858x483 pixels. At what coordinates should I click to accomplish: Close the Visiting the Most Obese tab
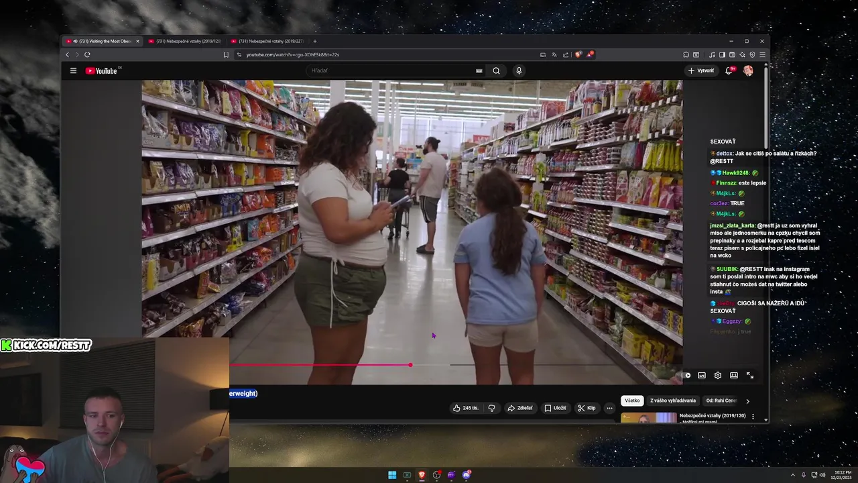coord(137,41)
